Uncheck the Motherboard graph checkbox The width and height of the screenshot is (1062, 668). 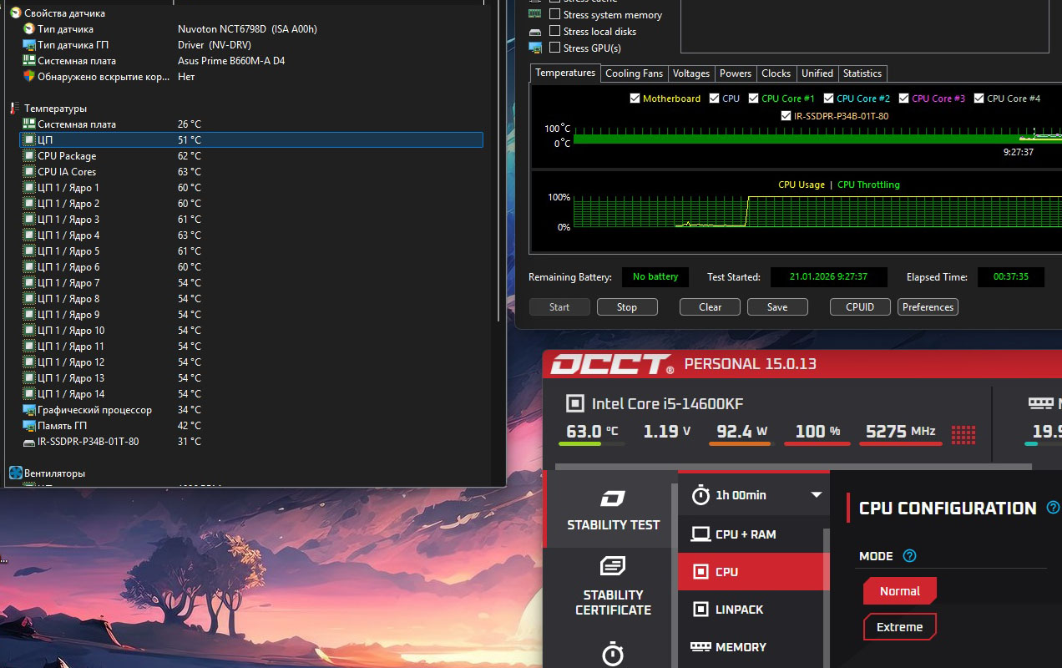click(635, 99)
